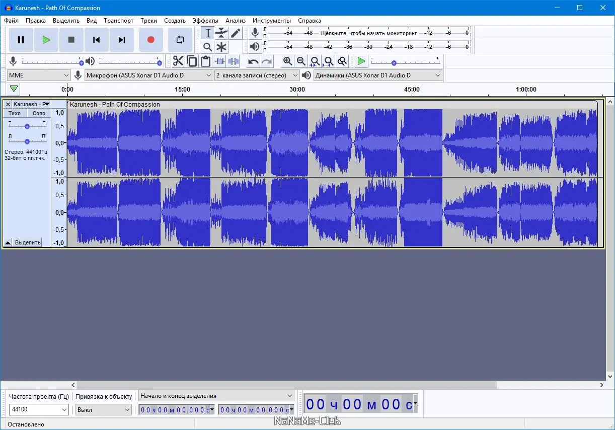
Task: Open the Анализ menu
Action: [x=235, y=21]
